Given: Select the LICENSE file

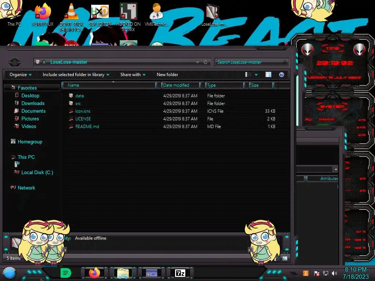Looking at the screenshot, I should tap(83, 119).
